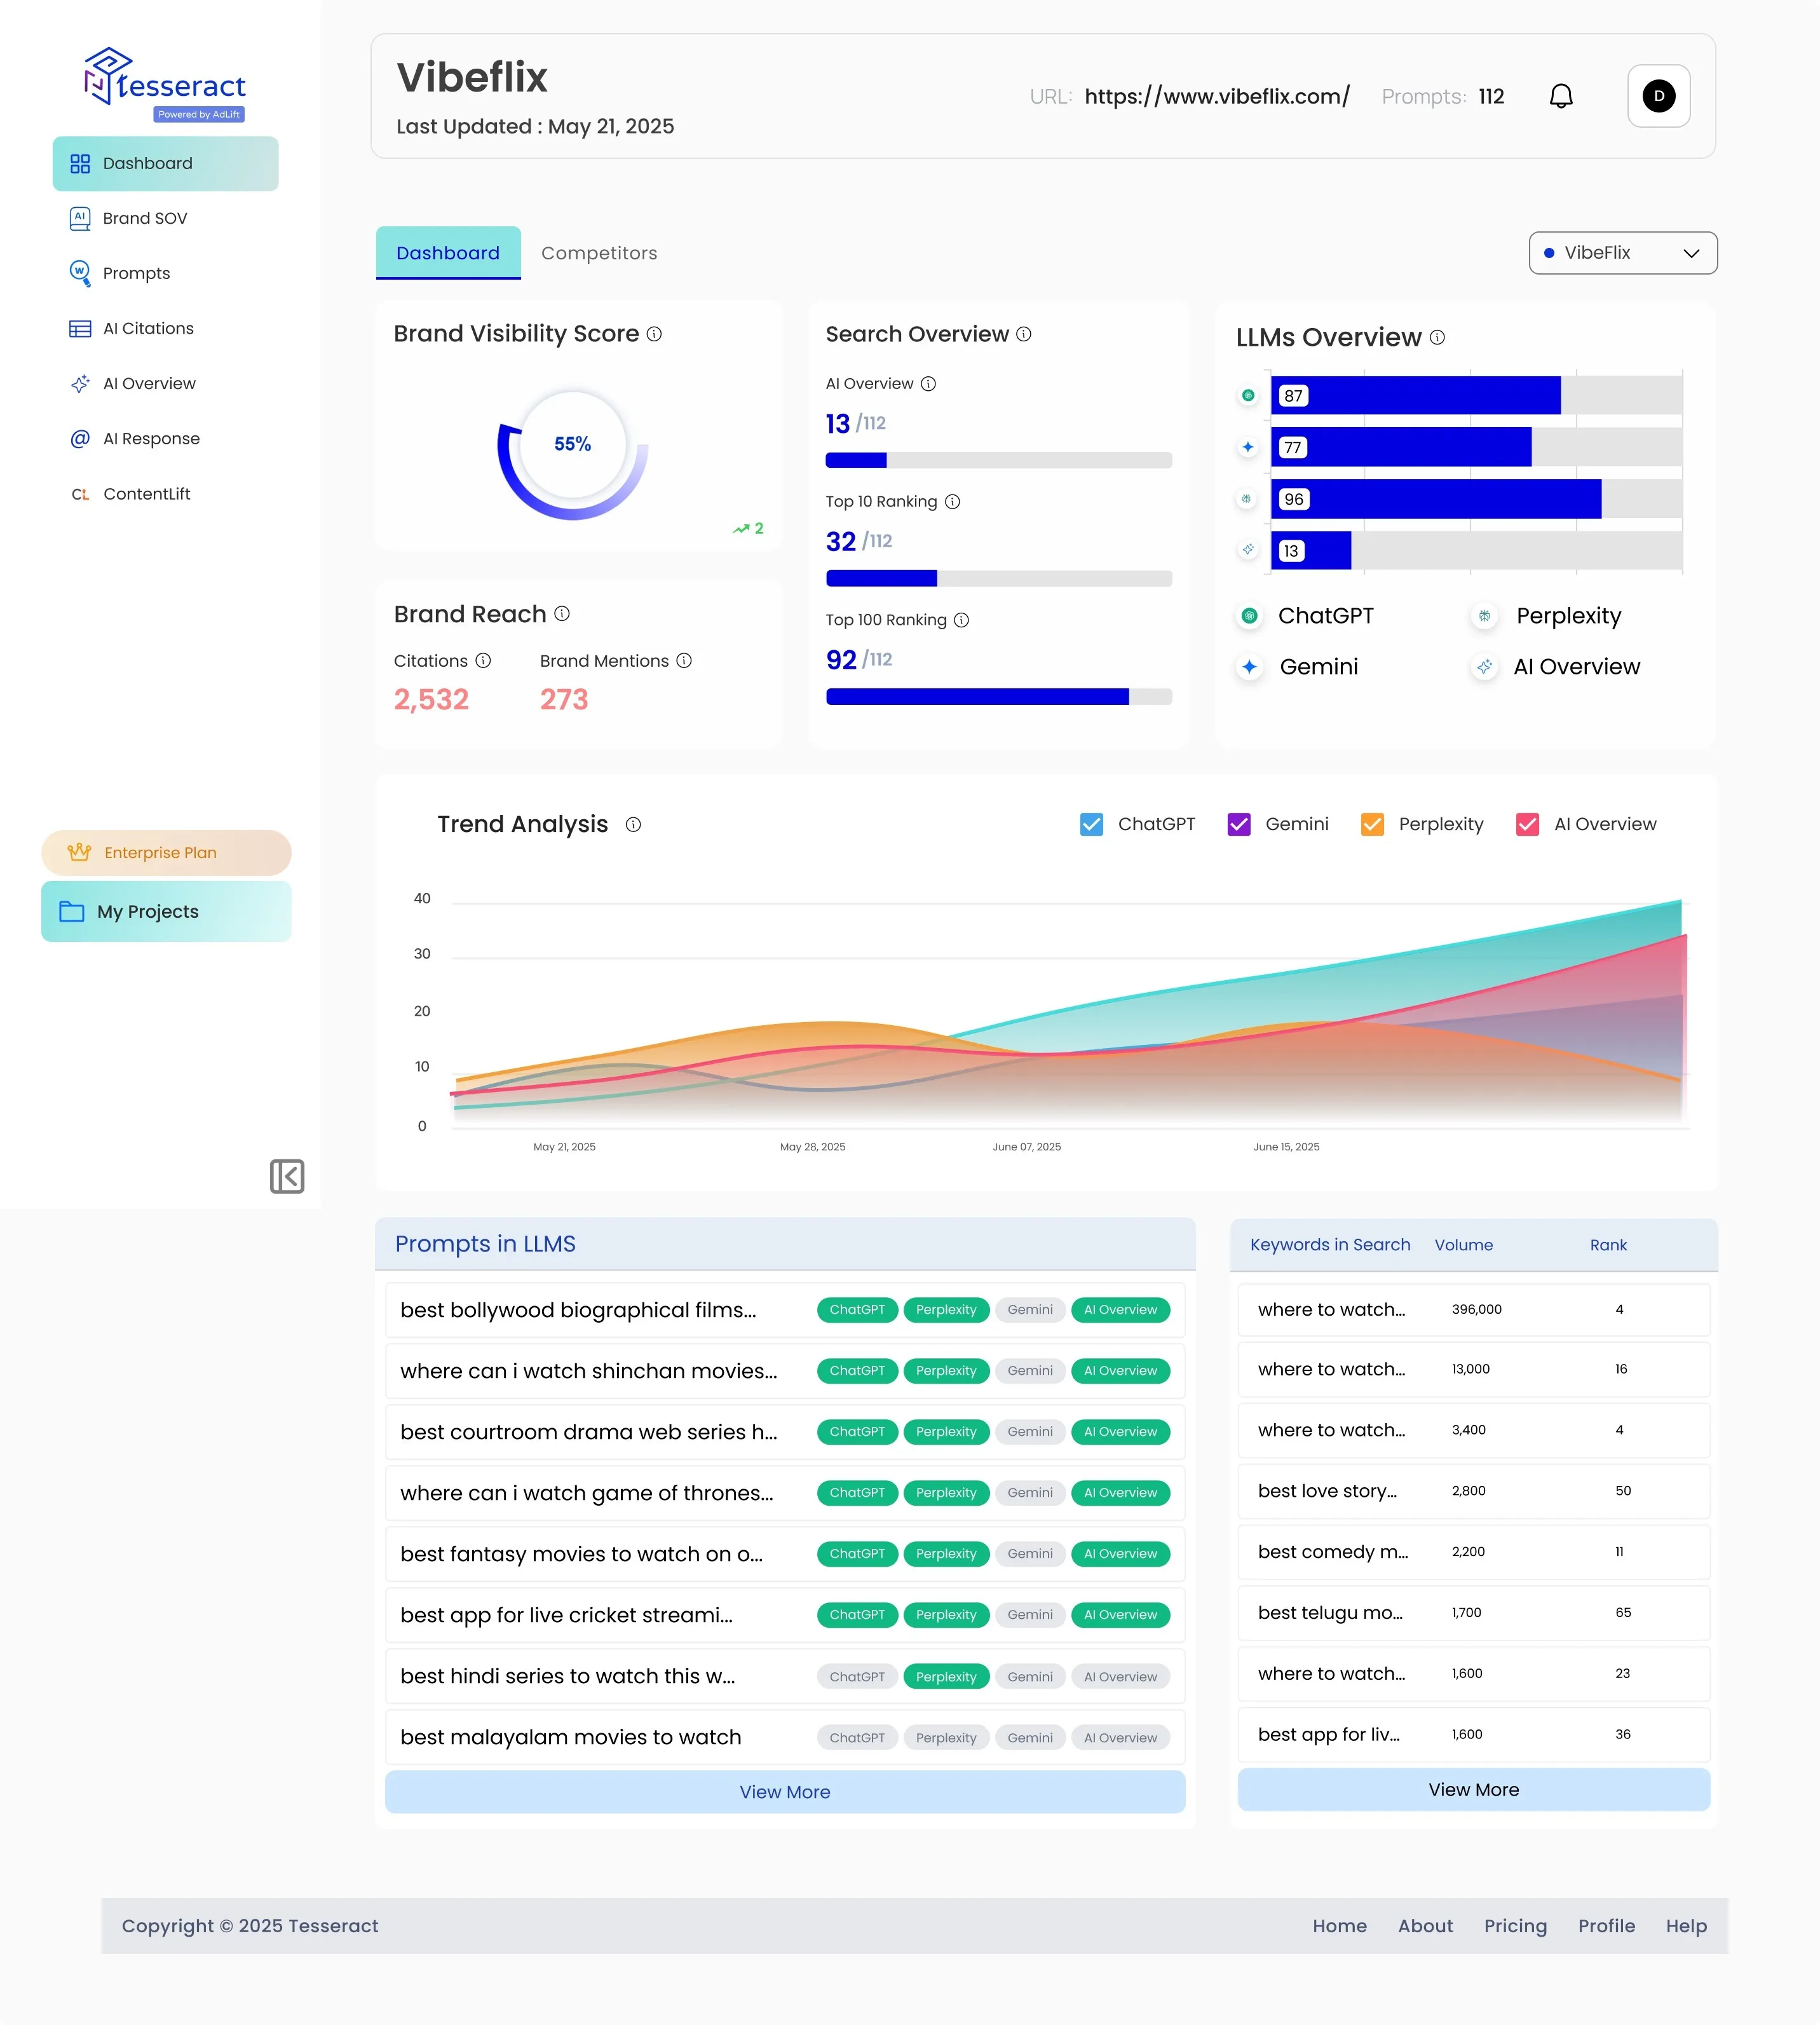Switch to the Competitors tab
Screen dimensions: 1820x2025
click(x=599, y=253)
